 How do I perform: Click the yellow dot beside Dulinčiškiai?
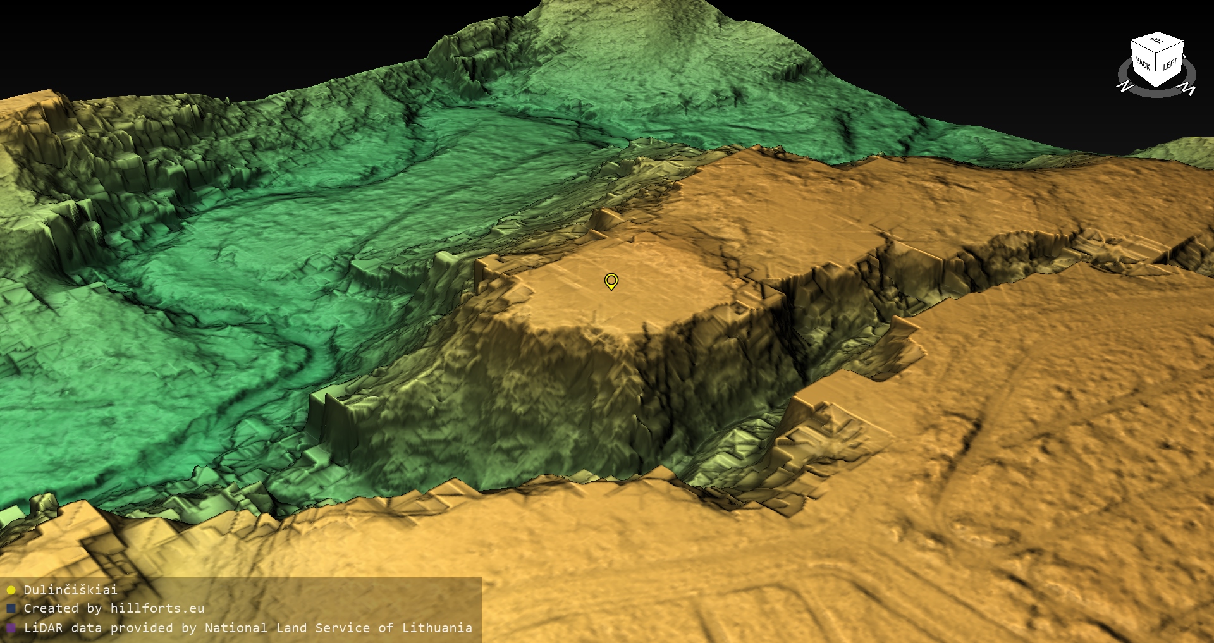(11, 590)
